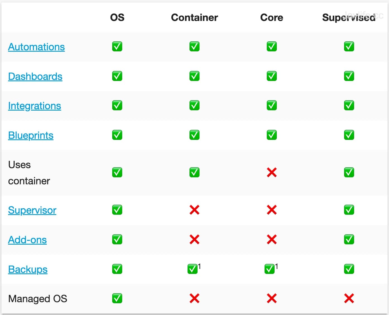This screenshot has height=315, width=389.
Task: Click the green check for Supervised Add-ons
Action: (x=349, y=240)
